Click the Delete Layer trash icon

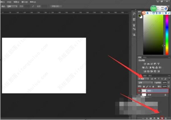pyautogui.click(x=166, y=117)
